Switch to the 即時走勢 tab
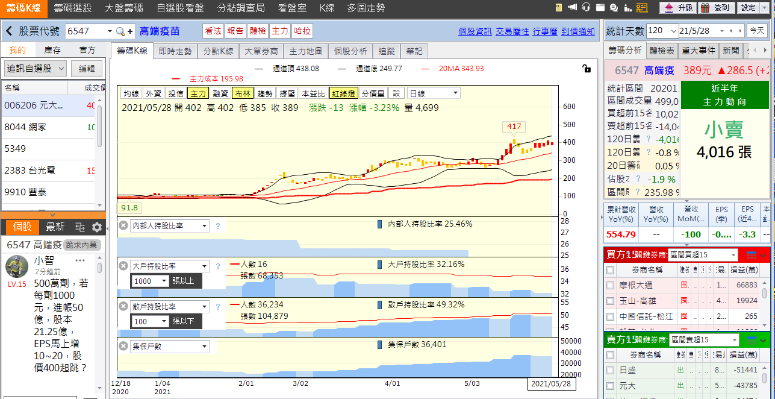This screenshot has height=399, width=775. click(x=175, y=51)
